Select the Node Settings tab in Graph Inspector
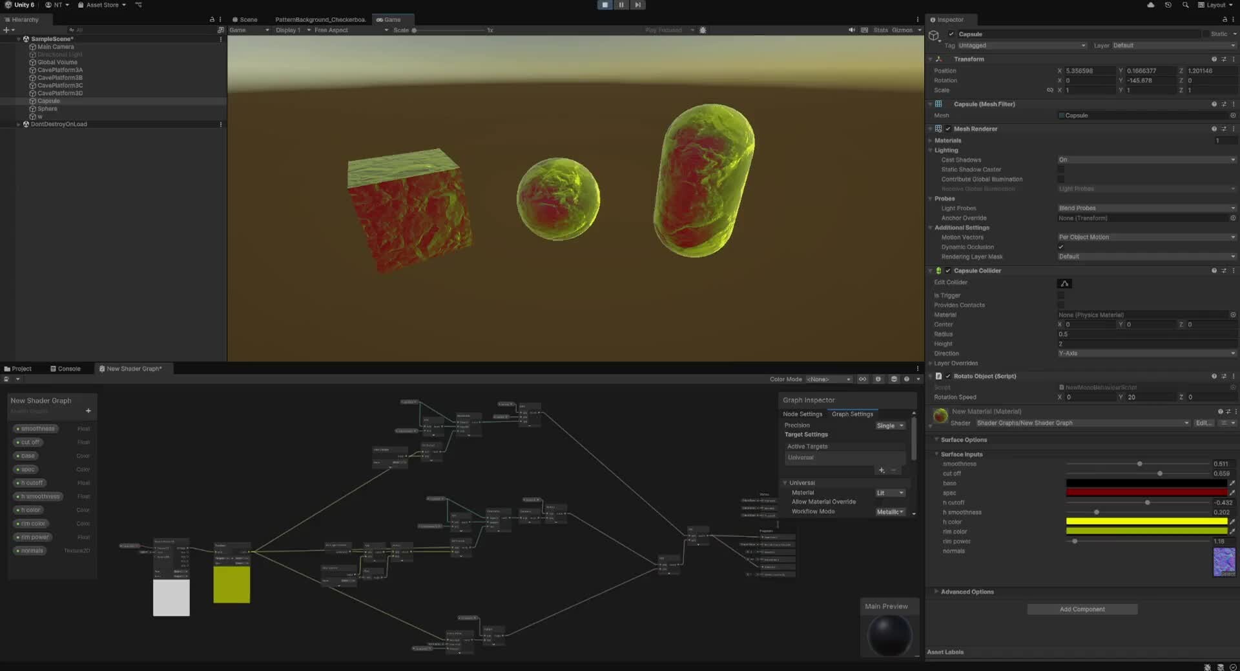Screen dimensions: 1240x671 click(x=802, y=414)
